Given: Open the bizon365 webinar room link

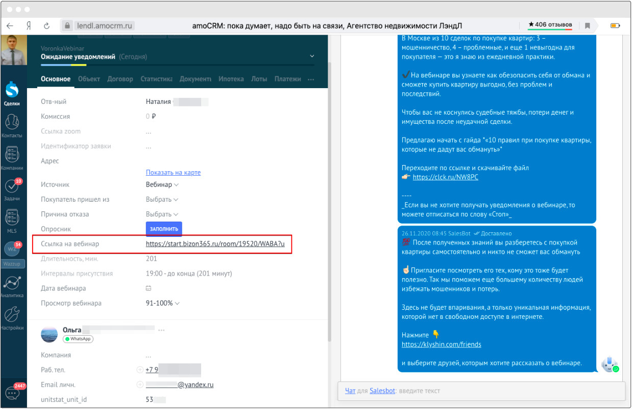Looking at the screenshot, I should click(x=215, y=244).
